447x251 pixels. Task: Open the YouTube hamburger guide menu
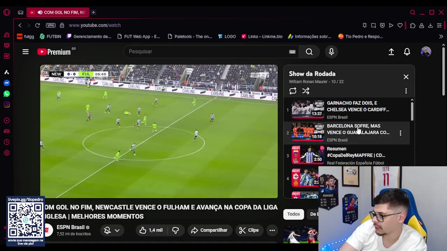coord(25,52)
